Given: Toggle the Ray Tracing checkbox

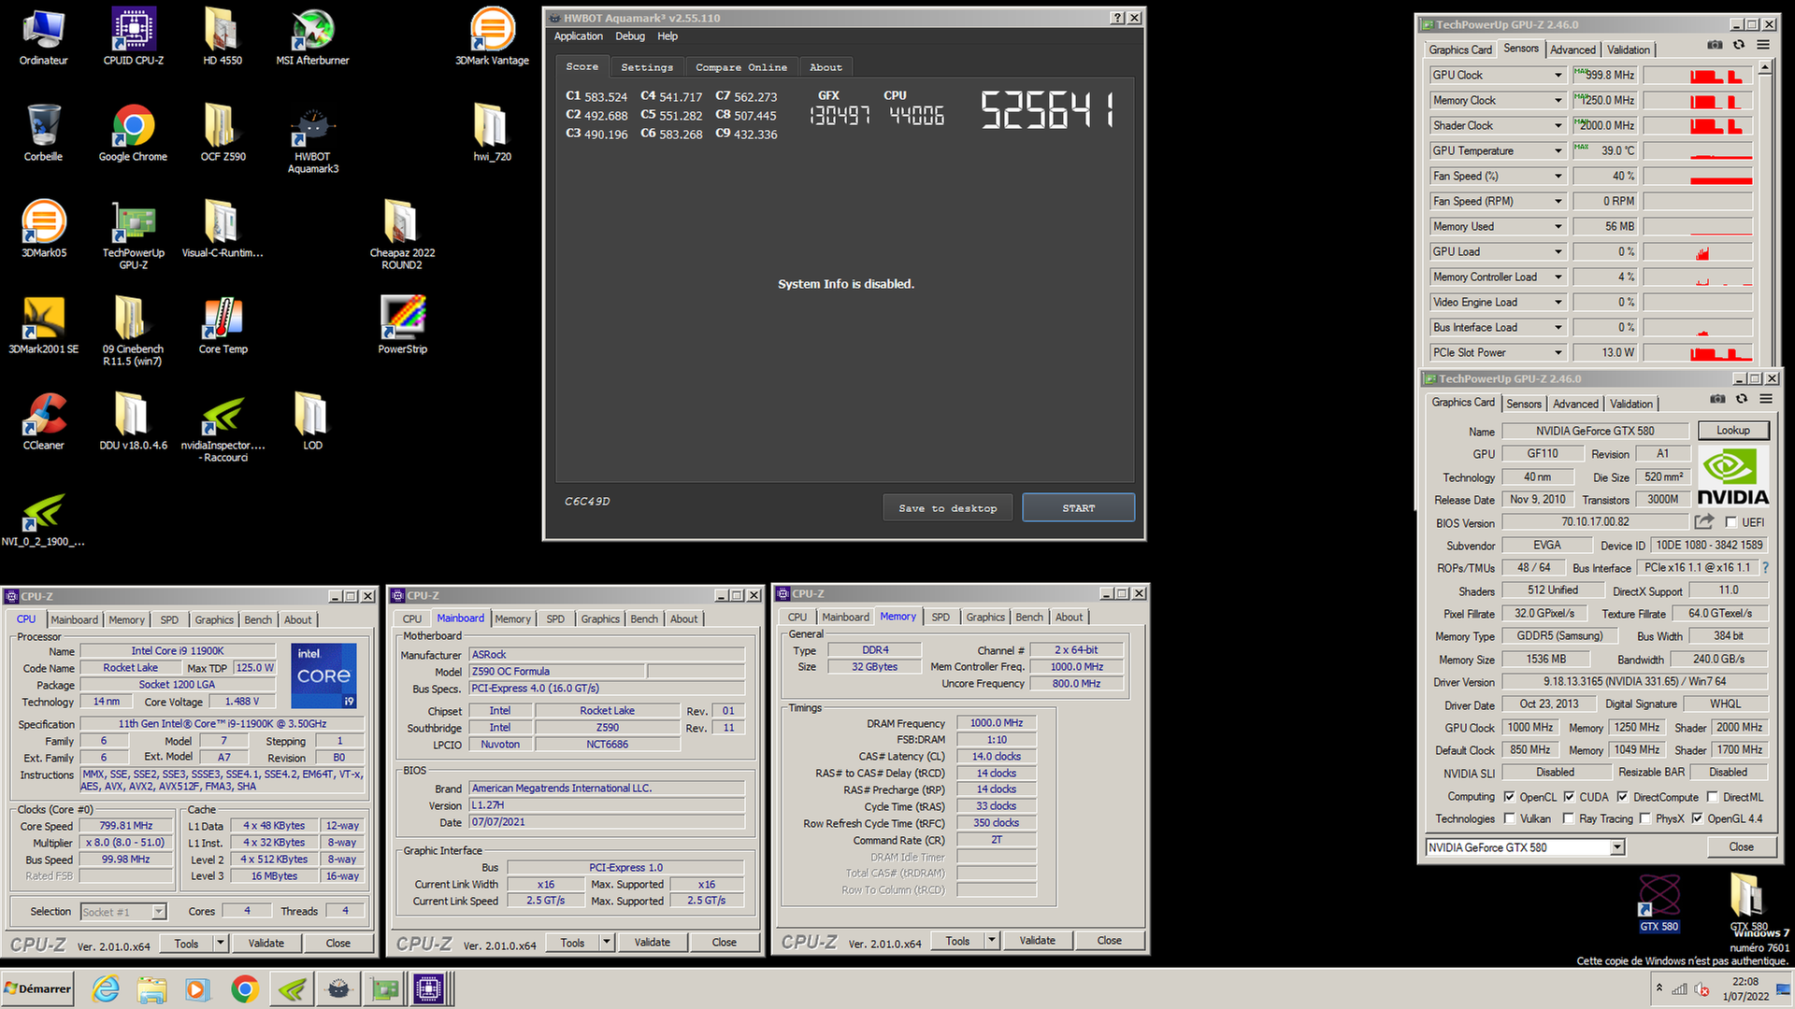Looking at the screenshot, I should coord(1569,818).
